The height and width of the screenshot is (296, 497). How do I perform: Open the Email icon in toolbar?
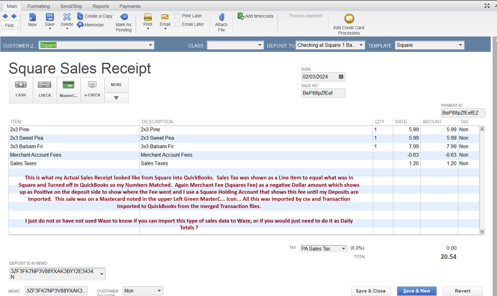click(165, 18)
